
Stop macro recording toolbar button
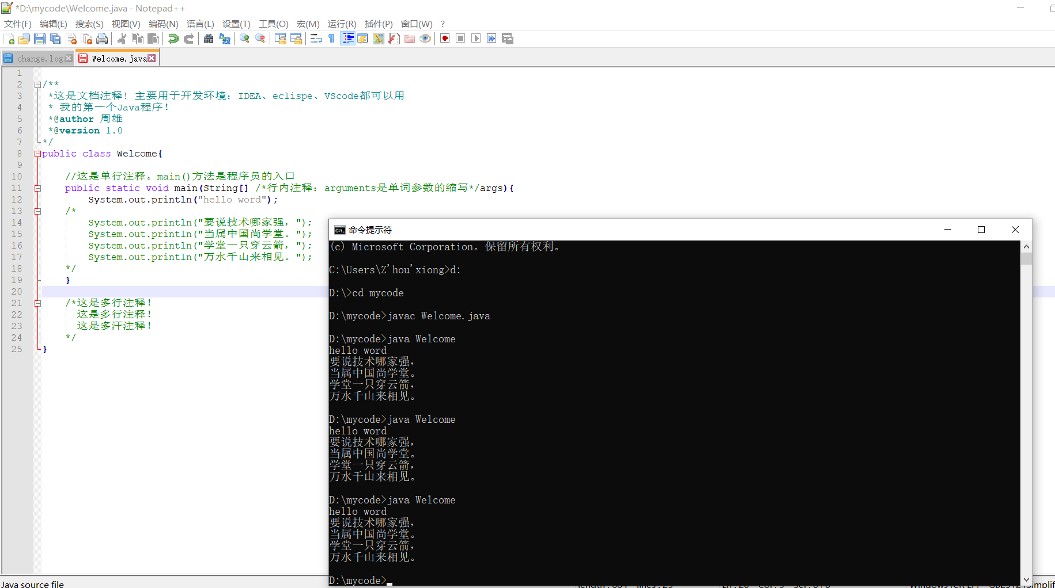tap(460, 39)
